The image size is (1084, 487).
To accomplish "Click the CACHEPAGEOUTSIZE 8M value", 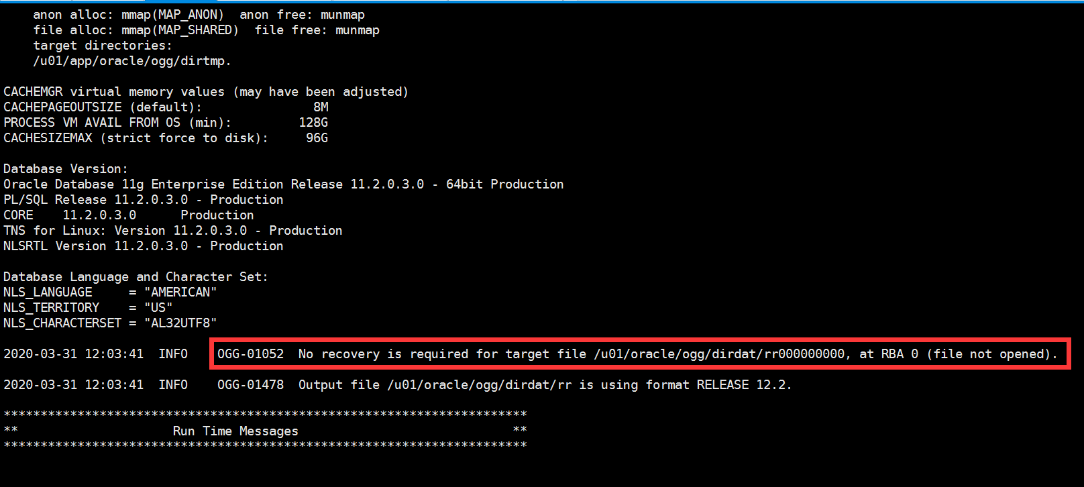I will (x=321, y=107).
